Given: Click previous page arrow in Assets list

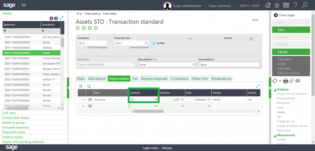Looking at the screenshot, I should 51,18.
